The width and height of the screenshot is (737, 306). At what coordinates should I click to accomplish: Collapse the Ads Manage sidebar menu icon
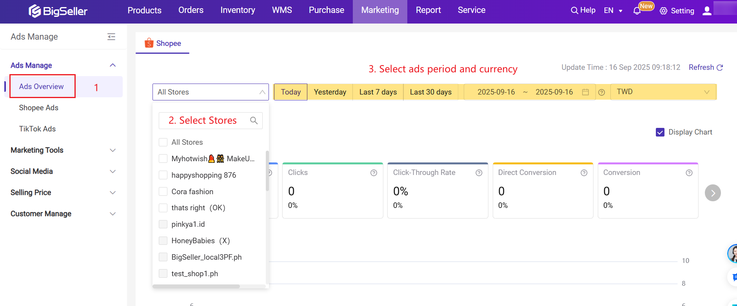click(111, 36)
